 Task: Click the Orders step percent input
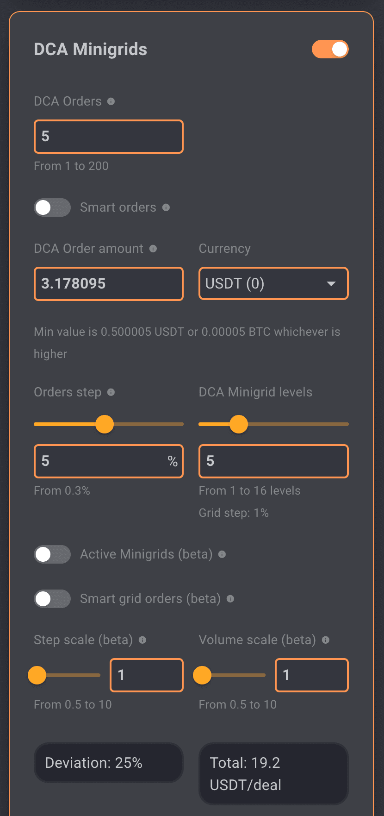pyautogui.click(x=102, y=461)
